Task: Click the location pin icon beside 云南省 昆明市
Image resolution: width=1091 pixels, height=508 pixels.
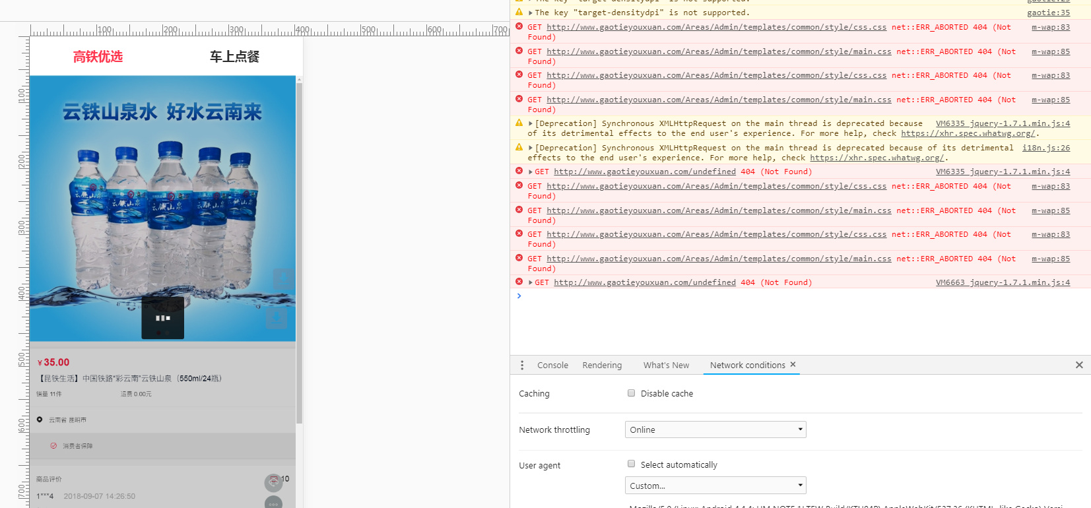Action: pos(40,420)
